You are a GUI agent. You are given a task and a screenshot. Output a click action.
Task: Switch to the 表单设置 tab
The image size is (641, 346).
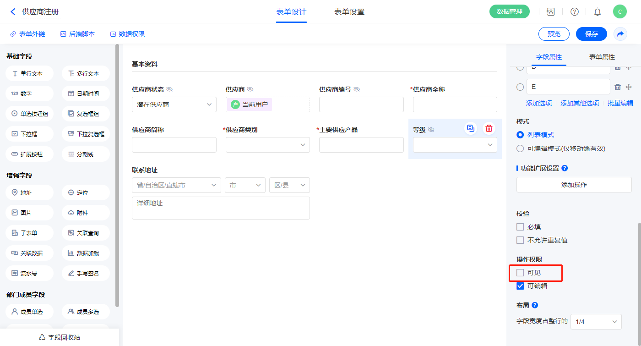pyautogui.click(x=349, y=12)
